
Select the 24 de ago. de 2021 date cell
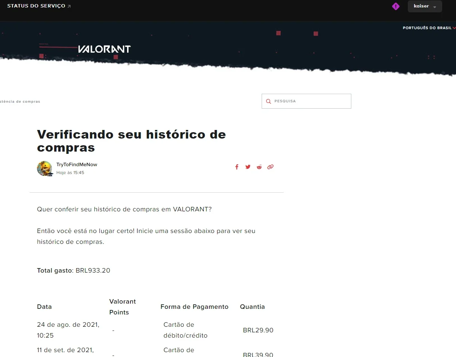click(68, 330)
